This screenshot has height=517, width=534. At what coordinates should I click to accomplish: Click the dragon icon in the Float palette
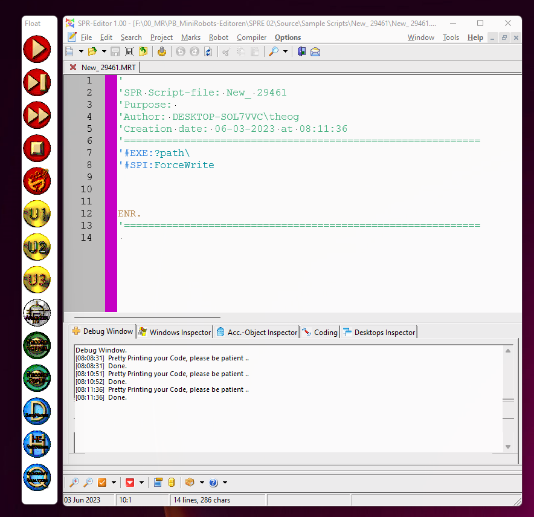coord(37,181)
